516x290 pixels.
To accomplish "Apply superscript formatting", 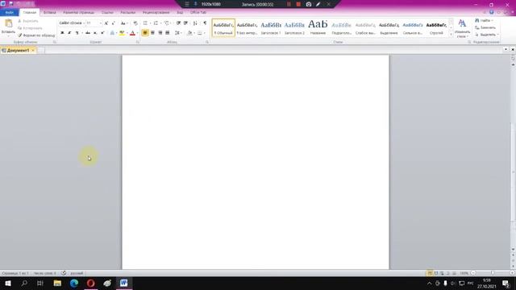I will (102, 33).
